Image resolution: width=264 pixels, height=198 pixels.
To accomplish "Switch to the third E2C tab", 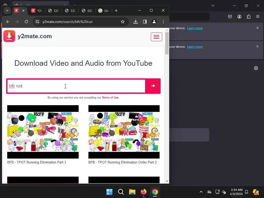I will [x=87, y=11].
